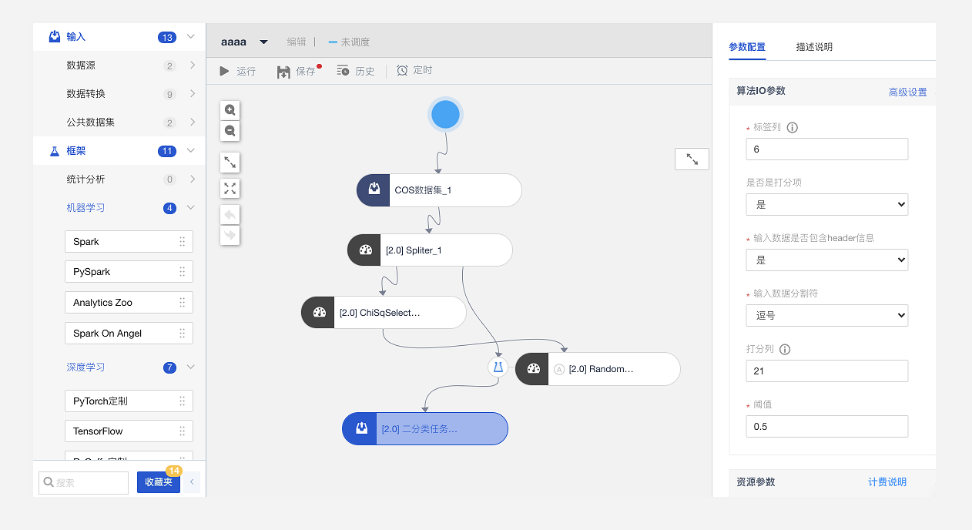The width and height of the screenshot is (972, 530).
Task: Click the zoom out magnifier icon
Action: 230,131
